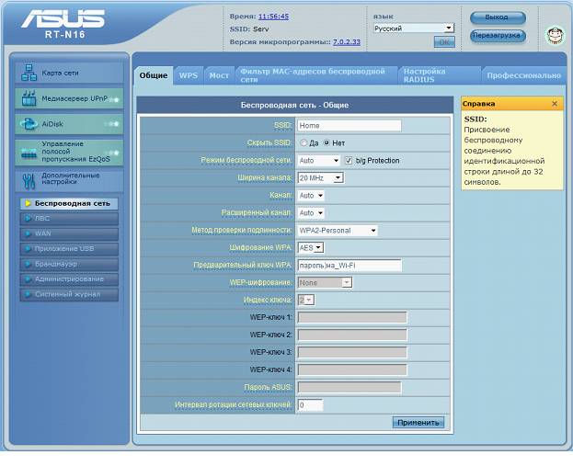
Task: Click the arrow icon beside Беспроводная сеть
Action: click(28, 203)
